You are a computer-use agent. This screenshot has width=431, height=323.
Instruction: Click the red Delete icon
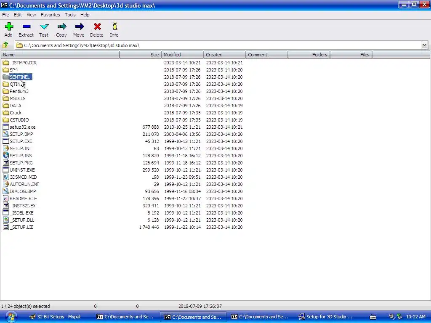click(x=97, y=26)
